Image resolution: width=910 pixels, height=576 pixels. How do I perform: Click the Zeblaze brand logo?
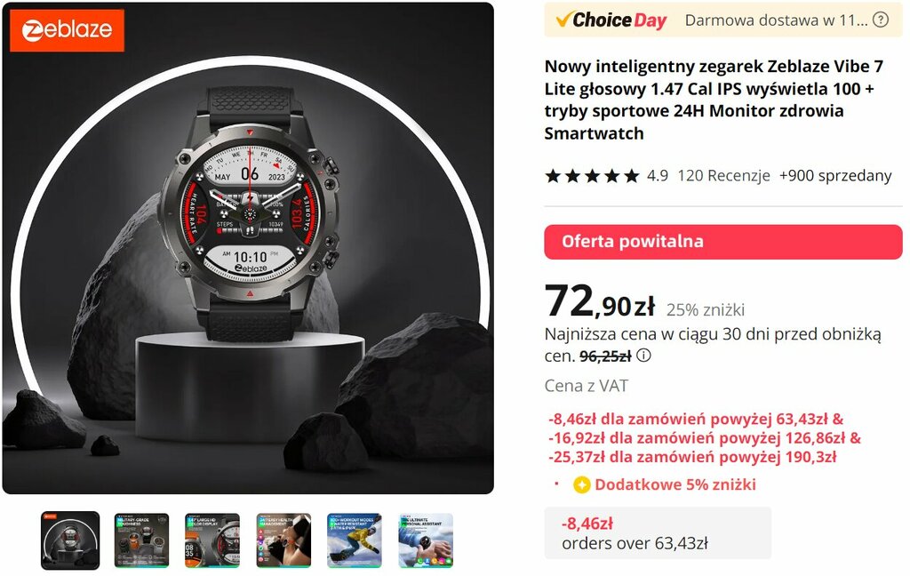[67, 30]
